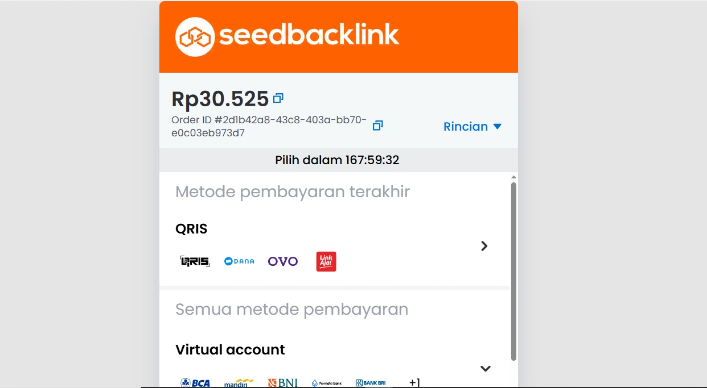Select the QRIS logo icon

(195, 261)
